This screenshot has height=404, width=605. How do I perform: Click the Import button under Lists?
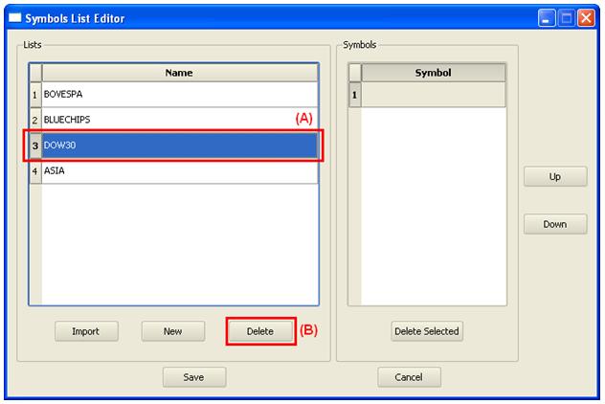[x=85, y=331]
